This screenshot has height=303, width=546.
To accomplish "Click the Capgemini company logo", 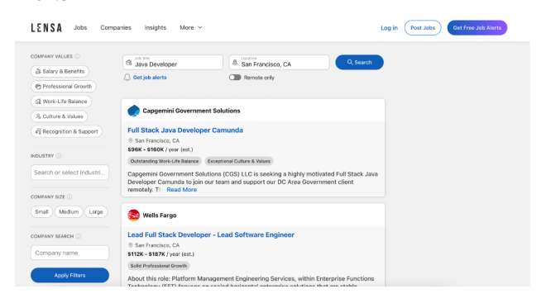I will point(133,111).
